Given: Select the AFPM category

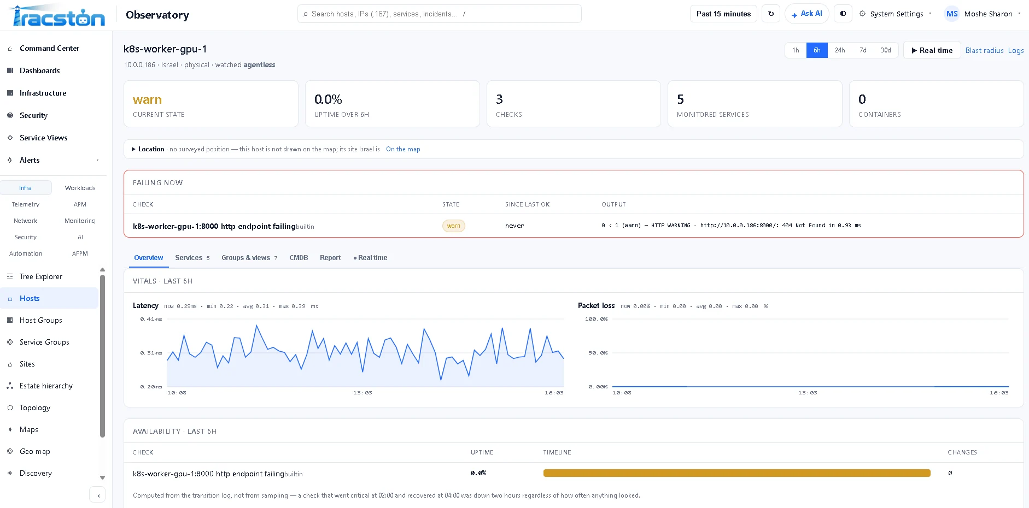Looking at the screenshot, I should click(80, 253).
